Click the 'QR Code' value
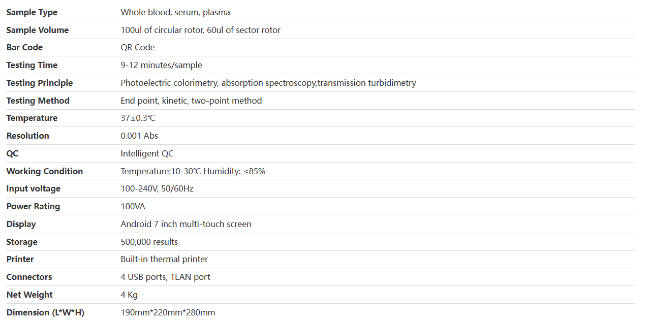 pyautogui.click(x=138, y=47)
